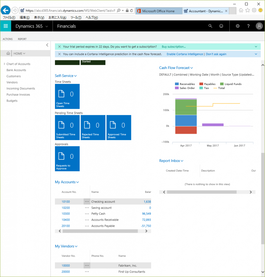Click the Home icon in navigation pane
Viewport: 265px width, 277px height.
pyautogui.click(x=8, y=53)
